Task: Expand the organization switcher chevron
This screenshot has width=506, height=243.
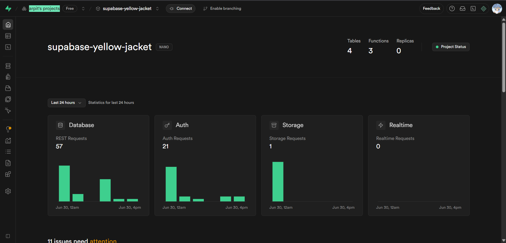Action: pos(83,9)
